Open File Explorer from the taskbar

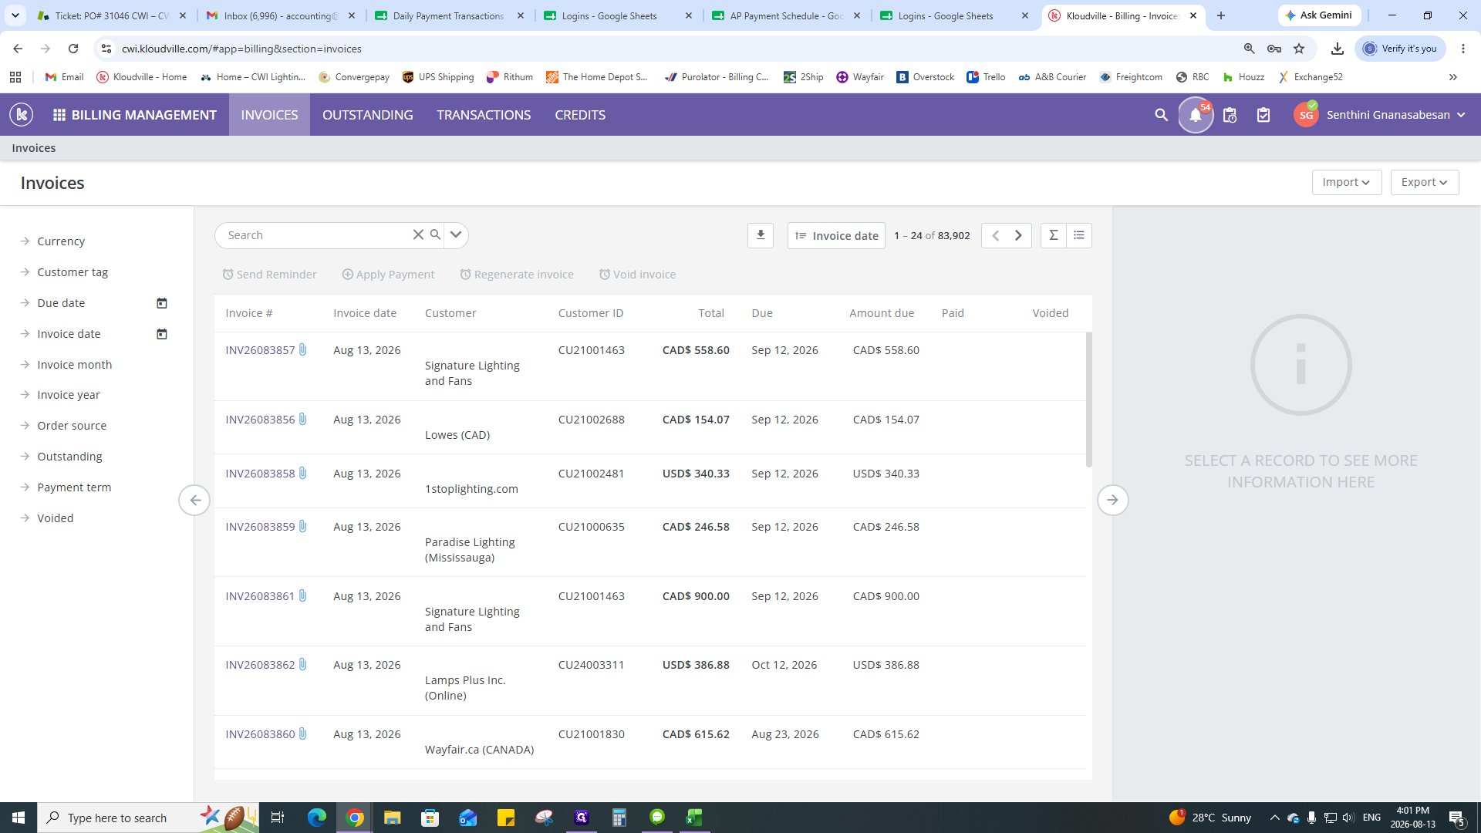click(x=392, y=818)
